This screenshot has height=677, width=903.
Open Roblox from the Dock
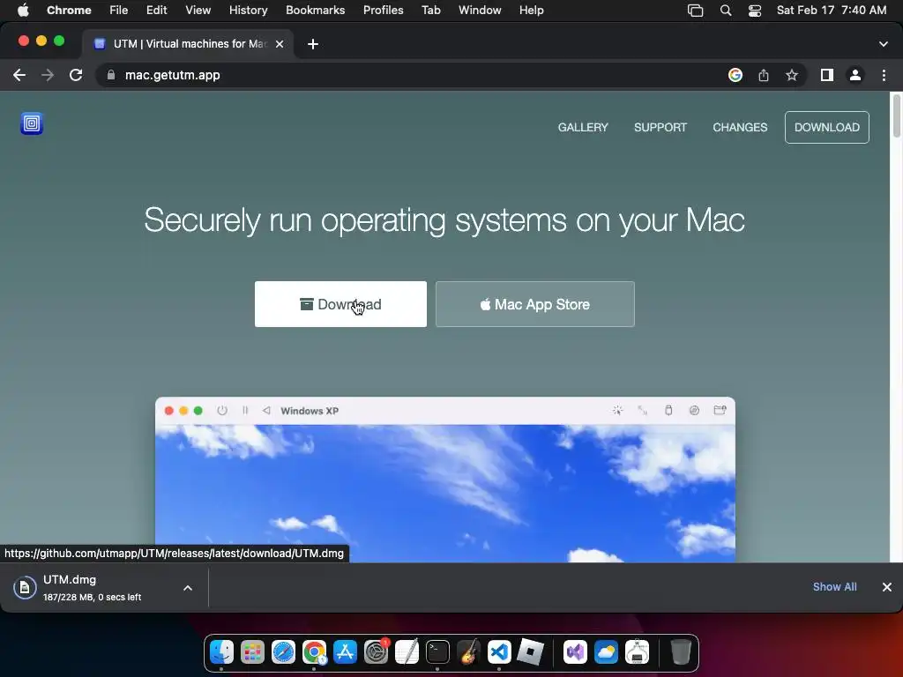(x=530, y=651)
